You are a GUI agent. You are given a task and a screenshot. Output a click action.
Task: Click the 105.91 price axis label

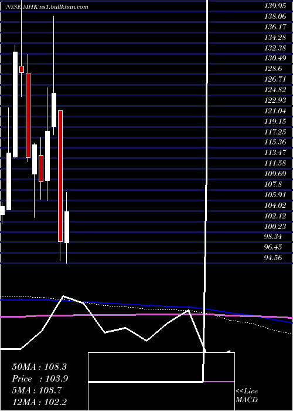[275, 195]
